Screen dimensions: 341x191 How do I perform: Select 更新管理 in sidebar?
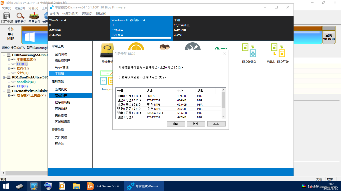61,115
